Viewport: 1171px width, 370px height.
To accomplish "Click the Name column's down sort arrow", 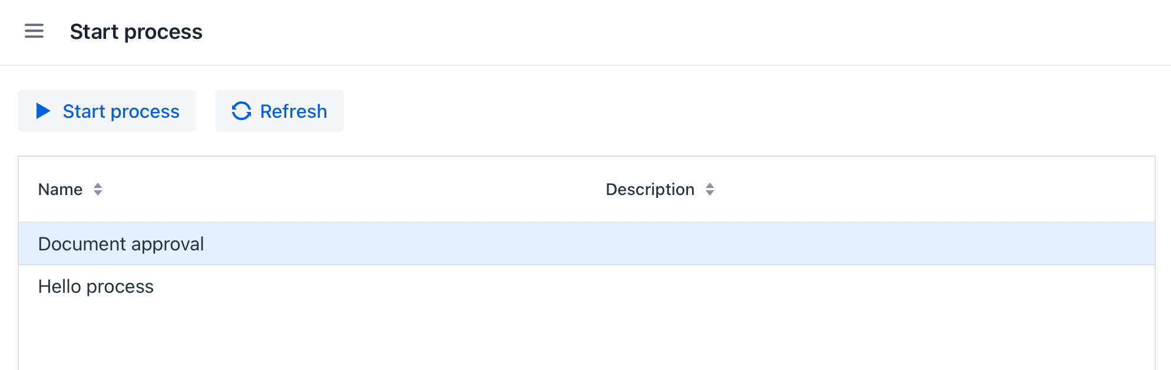I will click(98, 193).
